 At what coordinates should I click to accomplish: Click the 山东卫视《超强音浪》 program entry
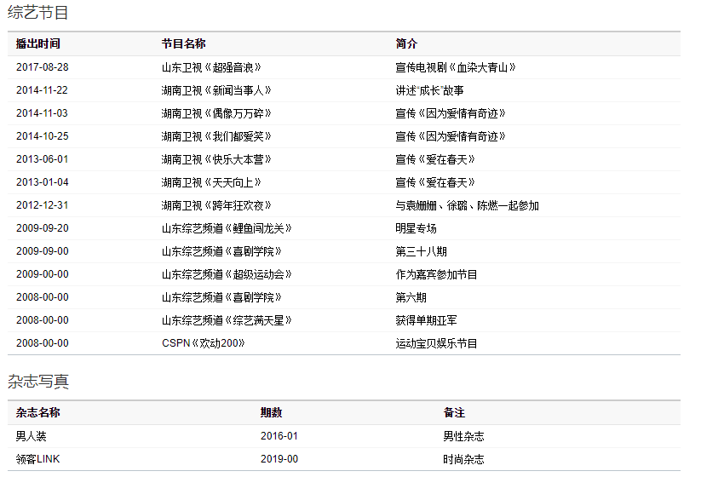pos(211,67)
